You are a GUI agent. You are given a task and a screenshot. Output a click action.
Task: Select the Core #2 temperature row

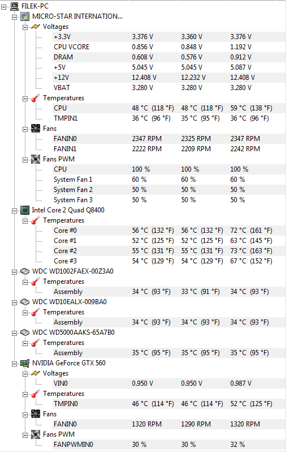coord(168,251)
